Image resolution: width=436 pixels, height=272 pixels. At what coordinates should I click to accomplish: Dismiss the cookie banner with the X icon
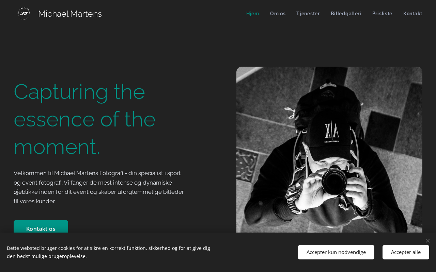click(x=428, y=241)
